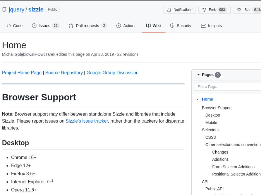
Task: Open the Issues tab
Action: [x=46, y=26]
